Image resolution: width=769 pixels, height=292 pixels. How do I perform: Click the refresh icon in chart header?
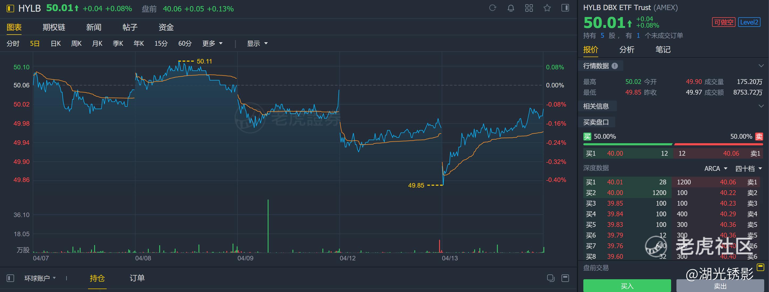(493, 8)
